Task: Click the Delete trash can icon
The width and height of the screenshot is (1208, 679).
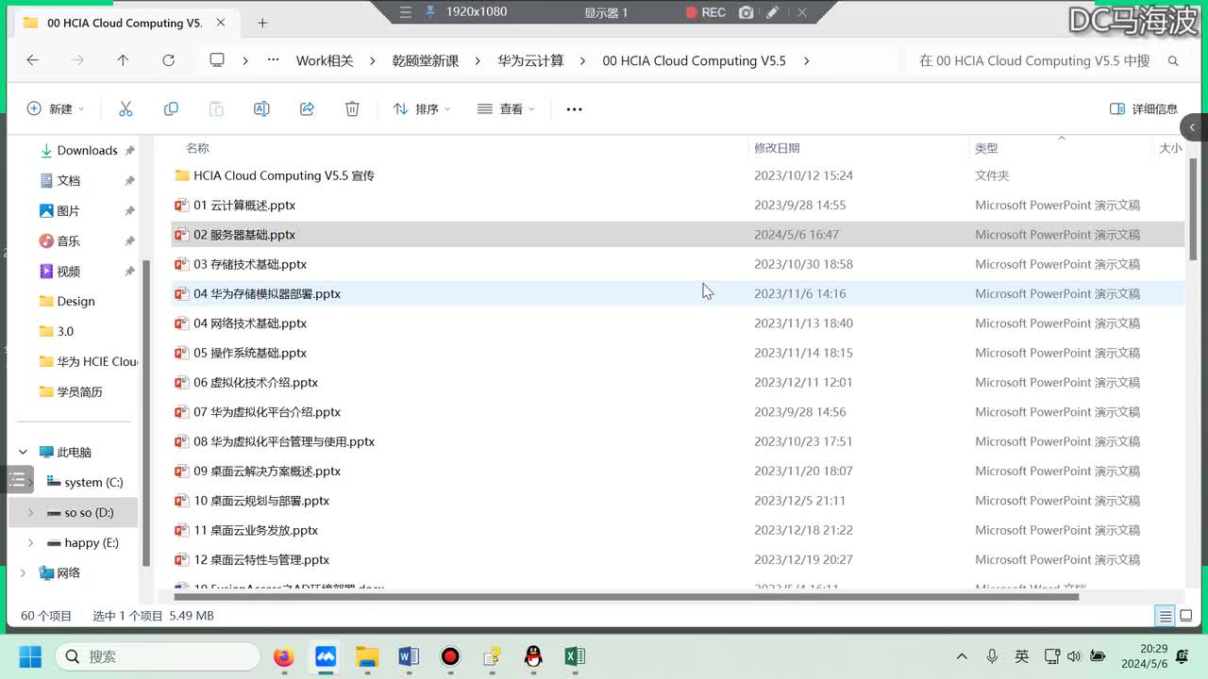Action: (352, 109)
